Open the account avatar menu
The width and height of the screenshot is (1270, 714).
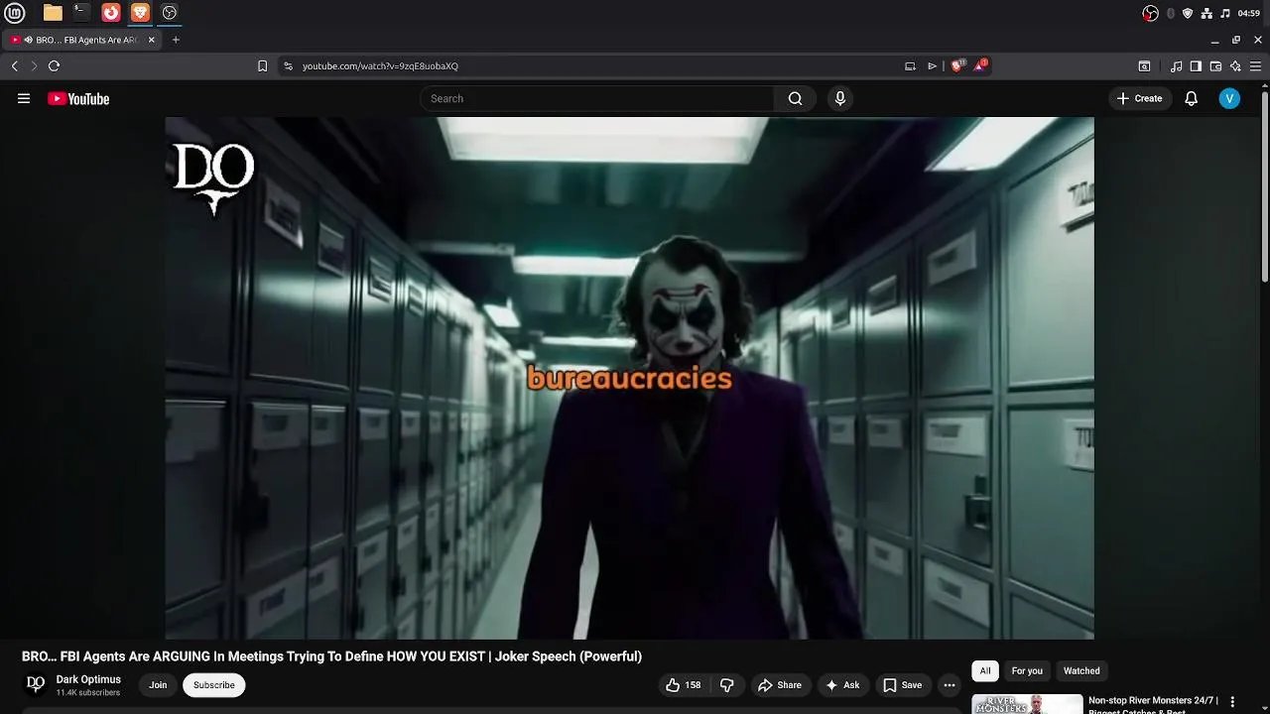(1229, 98)
